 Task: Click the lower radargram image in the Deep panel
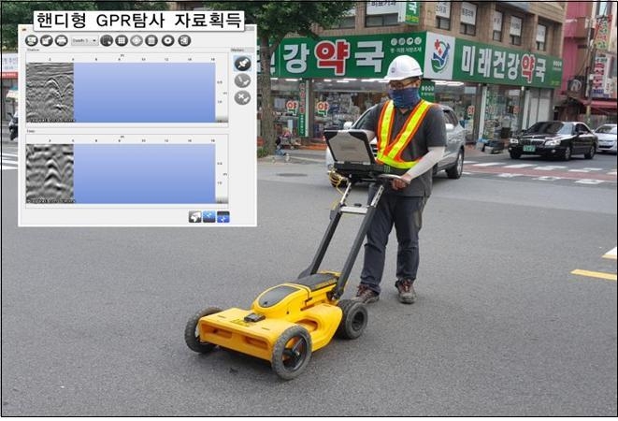(x=50, y=174)
